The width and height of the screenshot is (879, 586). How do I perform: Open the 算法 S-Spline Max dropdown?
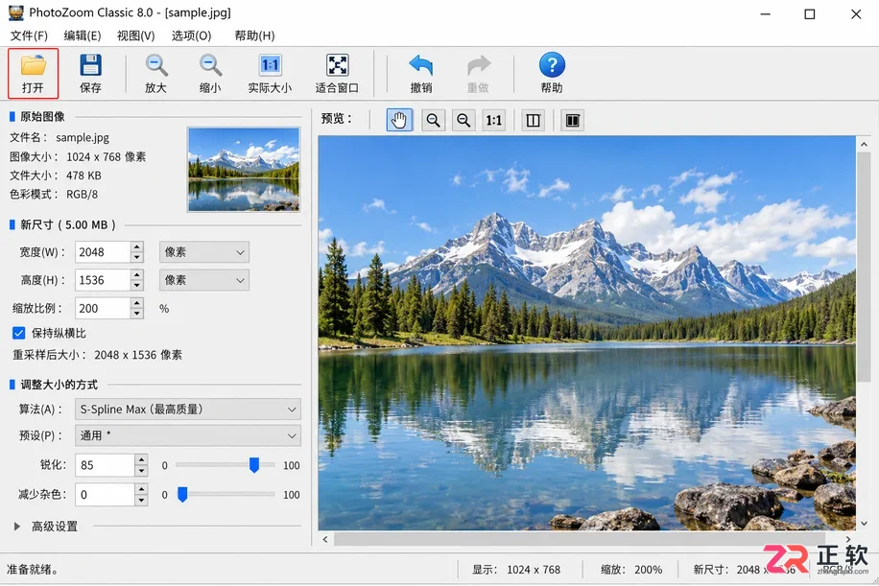click(x=188, y=409)
